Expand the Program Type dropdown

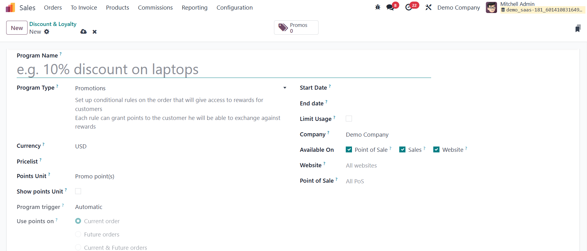pyautogui.click(x=181, y=88)
